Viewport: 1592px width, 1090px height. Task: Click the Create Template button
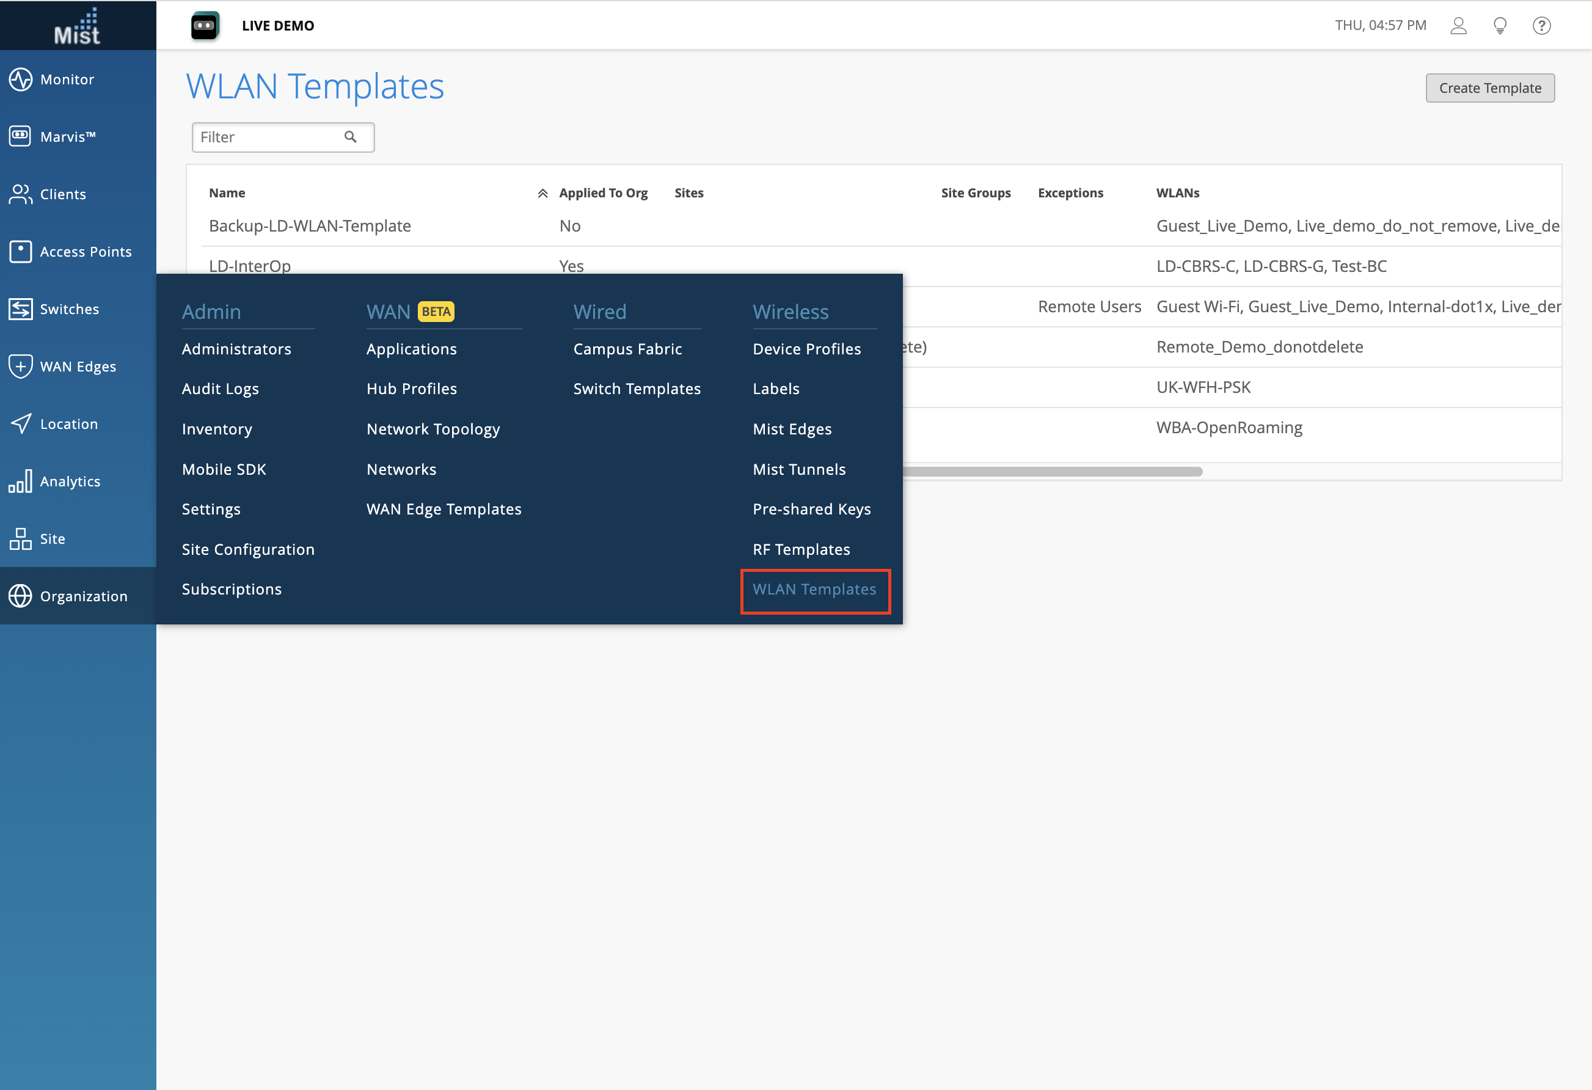(1489, 89)
